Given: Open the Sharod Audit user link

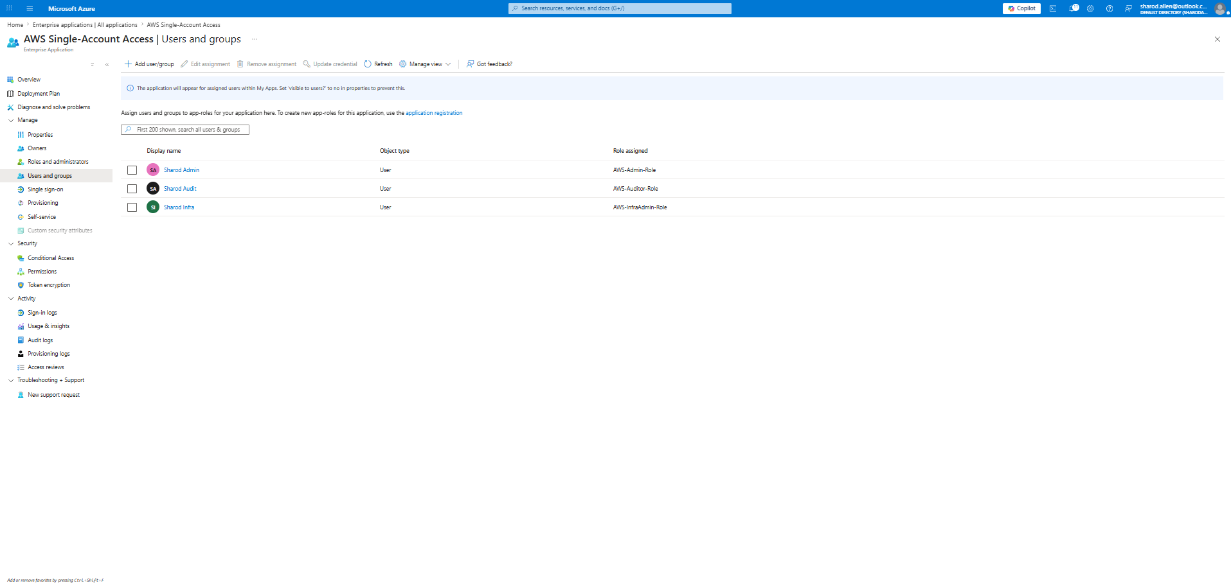Looking at the screenshot, I should (180, 189).
